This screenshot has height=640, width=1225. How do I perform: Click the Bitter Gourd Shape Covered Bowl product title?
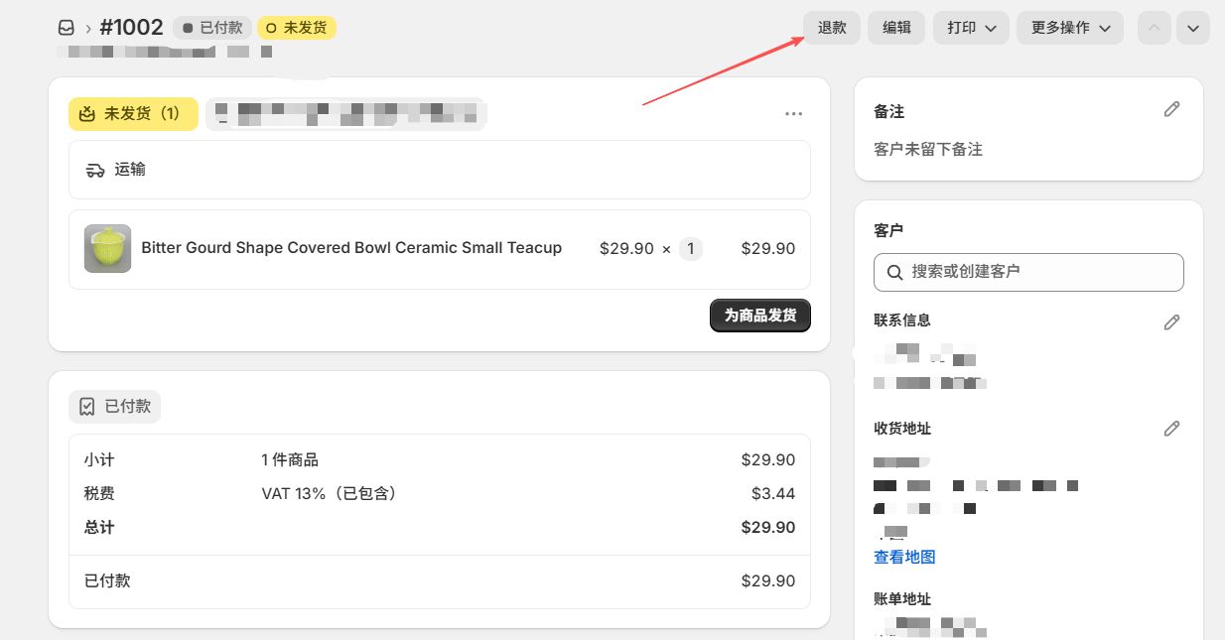[351, 247]
